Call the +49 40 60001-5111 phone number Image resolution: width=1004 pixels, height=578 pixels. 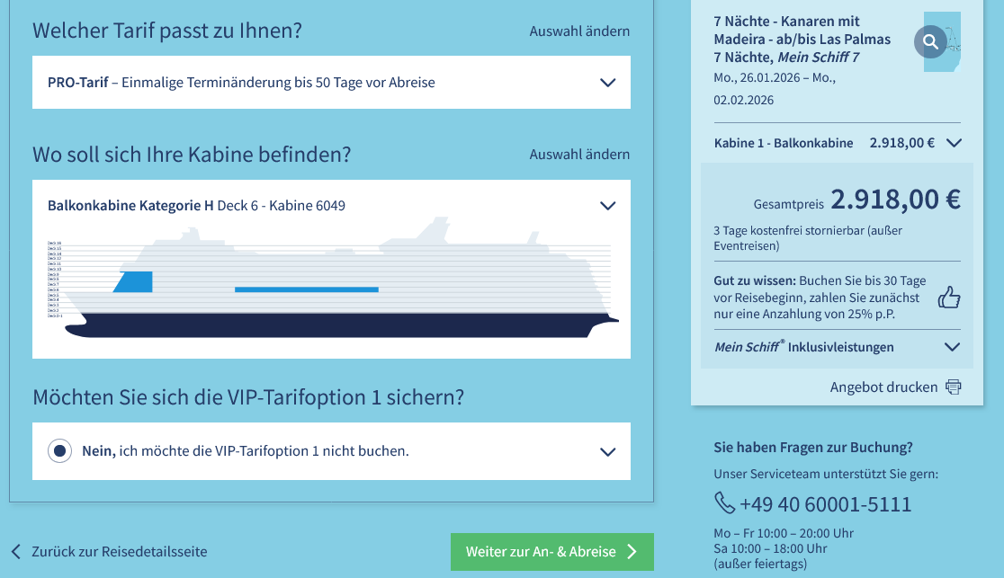pos(825,504)
